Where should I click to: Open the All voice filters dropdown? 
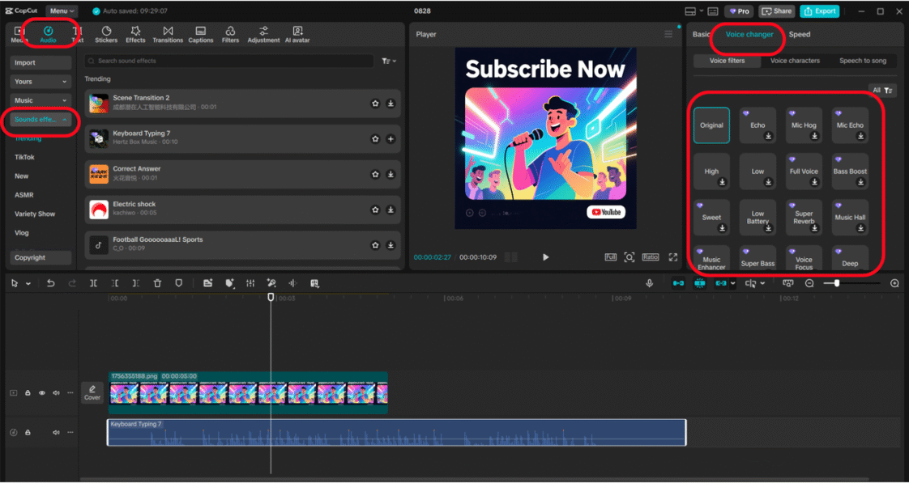point(883,91)
